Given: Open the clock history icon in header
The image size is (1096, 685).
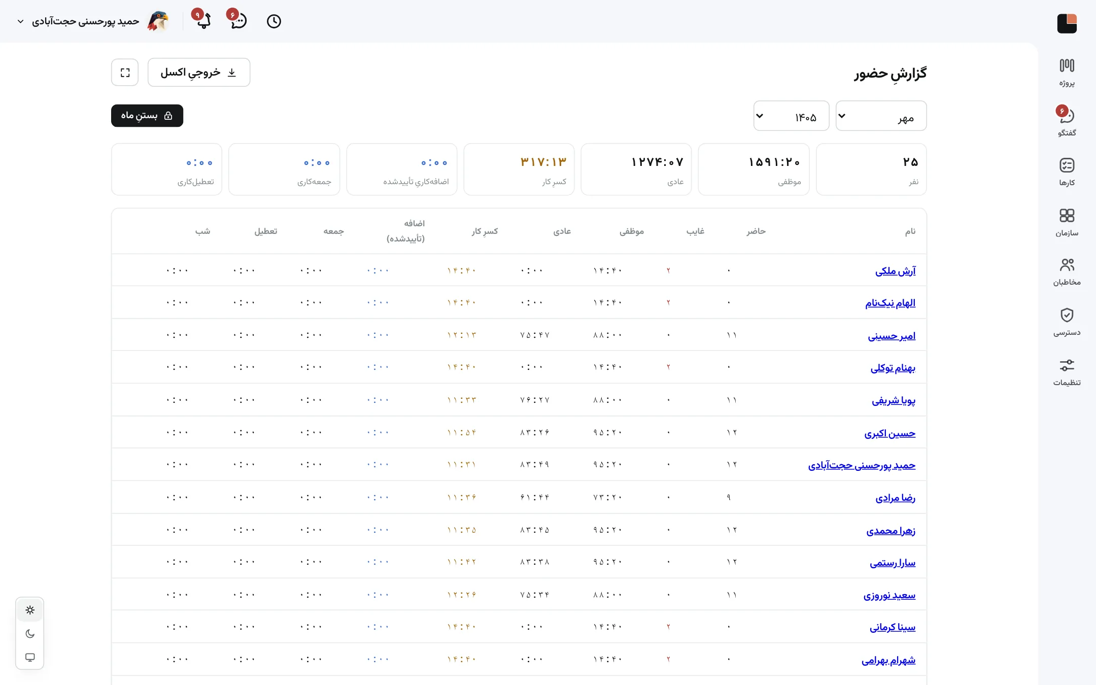Looking at the screenshot, I should pos(274,21).
